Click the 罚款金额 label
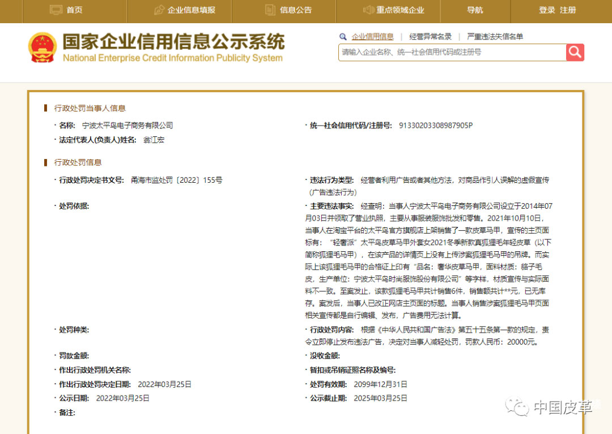Viewport: 612px width, 434px height. pyautogui.click(x=74, y=356)
